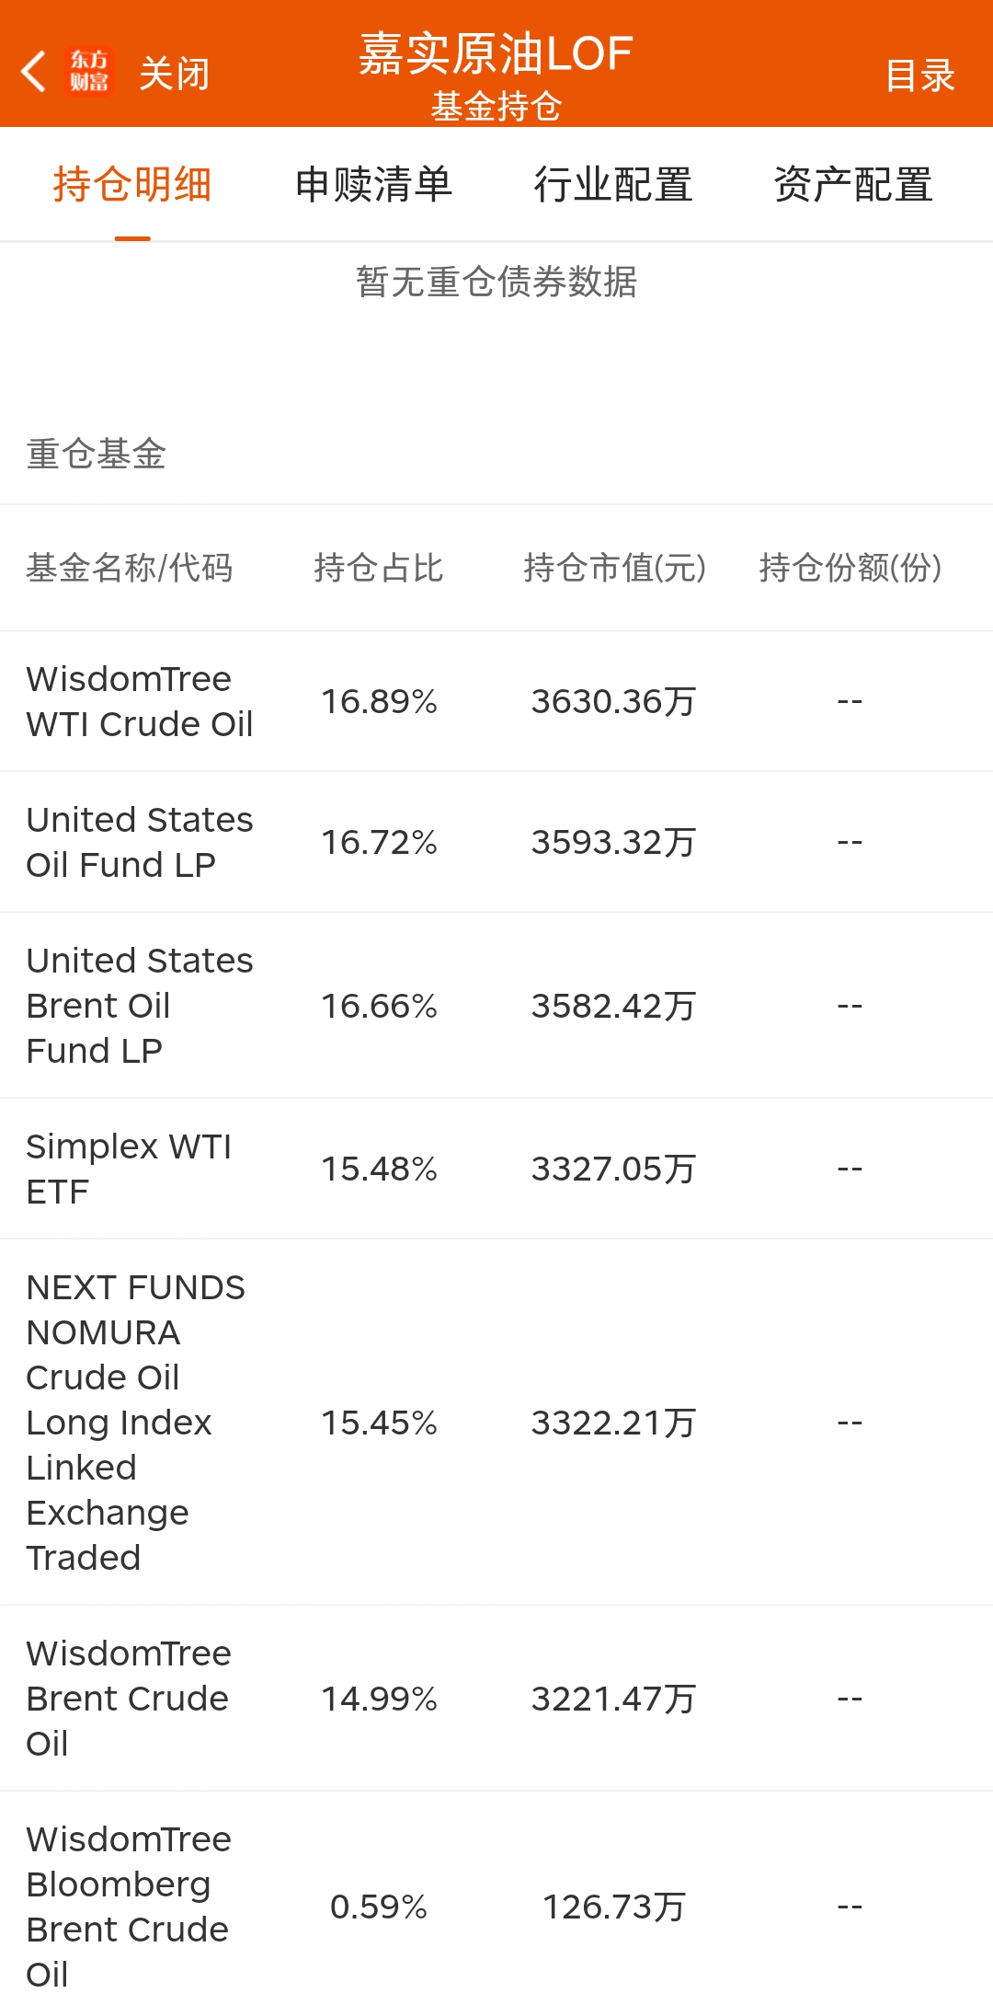Open WisdomTree Brent Crude Oil row

tap(496, 1699)
